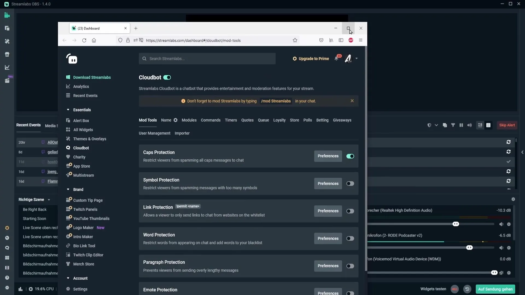
Task: Open the app store icon in OBS sidebar
Action: pos(7,54)
